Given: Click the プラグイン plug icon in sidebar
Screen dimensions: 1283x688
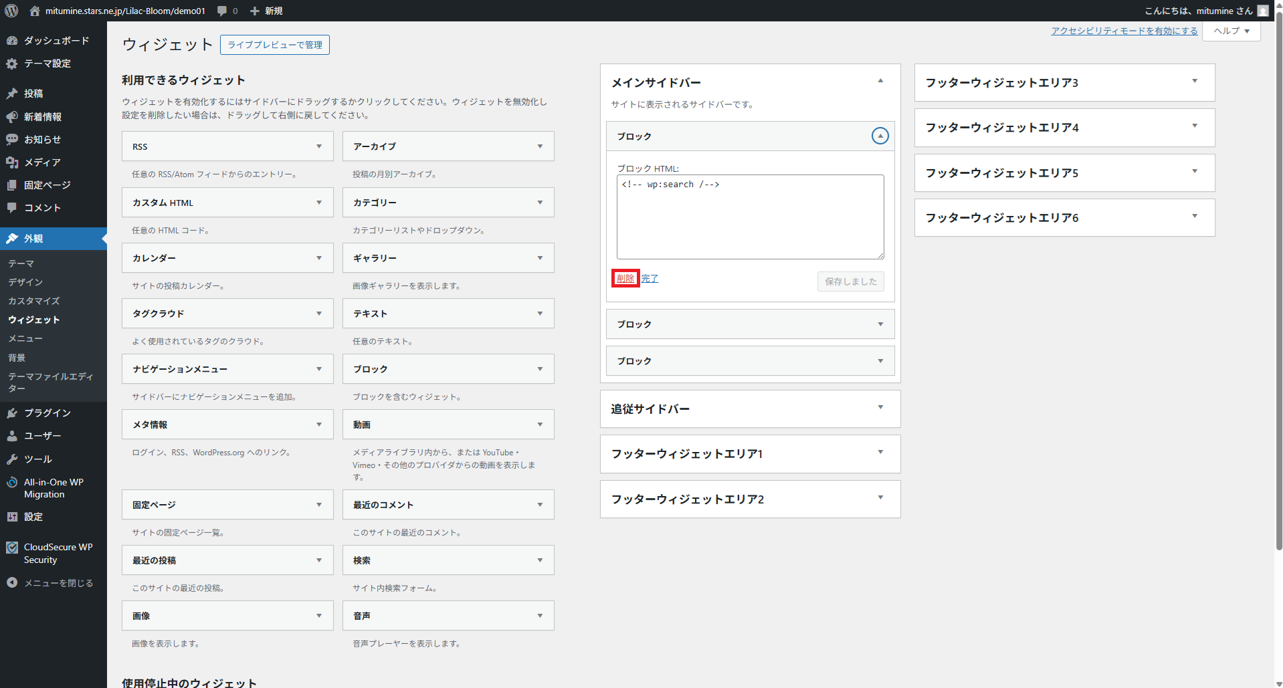Looking at the screenshot, I should click(12, 413).
